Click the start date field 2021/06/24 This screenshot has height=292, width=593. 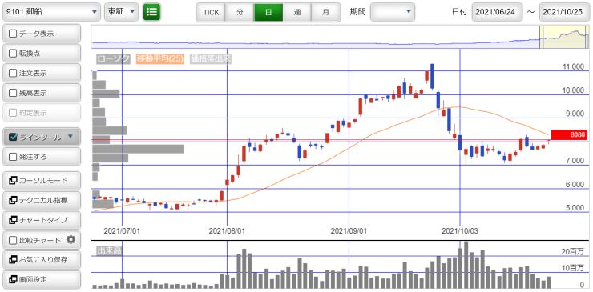click(498, 12)
